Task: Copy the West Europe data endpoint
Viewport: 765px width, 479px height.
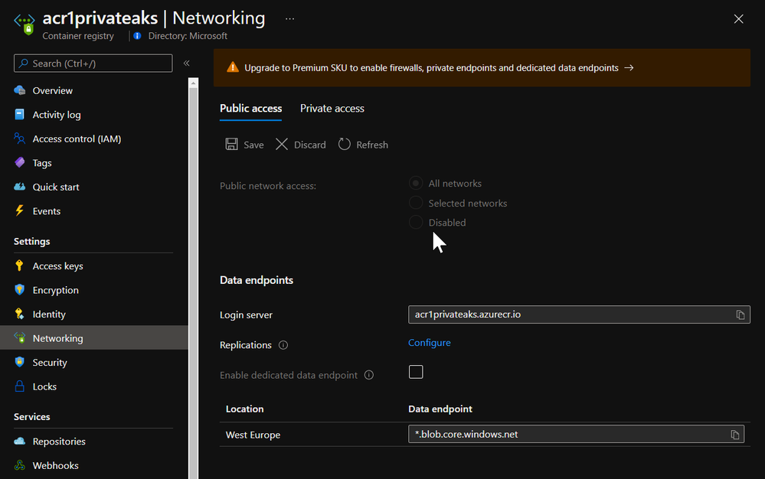Action: (734, 435)
